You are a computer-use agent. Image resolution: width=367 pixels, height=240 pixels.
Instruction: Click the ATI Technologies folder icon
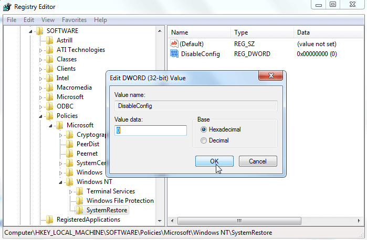point(50,50)
